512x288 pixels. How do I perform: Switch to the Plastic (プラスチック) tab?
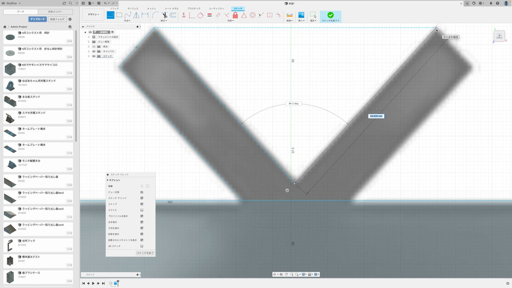[x=194, y=9]
